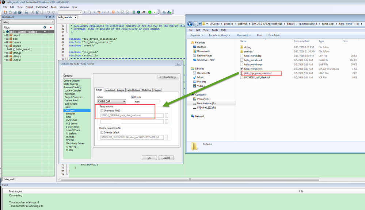Click the editor horizontal scrollbar
The width and height of the screenshot is (365, 210).
[x=190, y=179]
